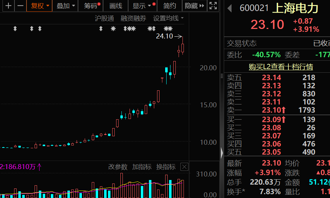The width and height of the screenshot is (330, 198).
Task: Click the 沪股通 tag
Action: (104, 18)
